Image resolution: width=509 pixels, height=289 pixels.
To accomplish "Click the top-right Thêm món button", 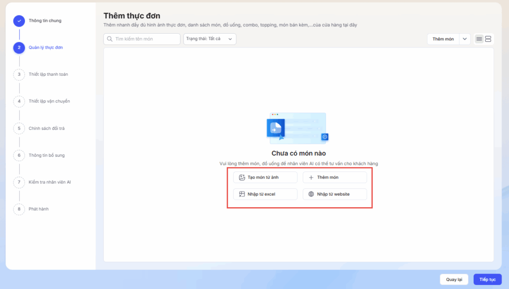I will 443,39.
